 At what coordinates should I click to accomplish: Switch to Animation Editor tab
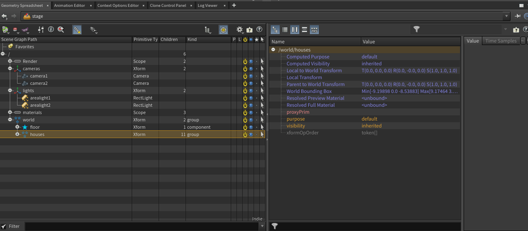tap(69, 5)
